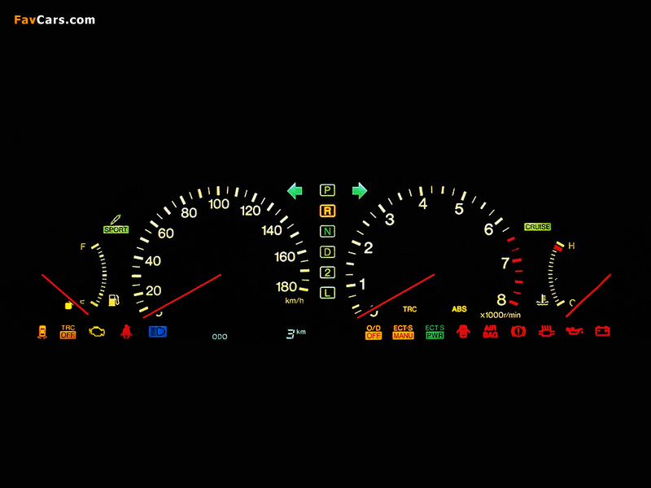The height and width of the screenshot is (488, 651).
Task: Click the red seatbelt warning icon
Action: 126,332
